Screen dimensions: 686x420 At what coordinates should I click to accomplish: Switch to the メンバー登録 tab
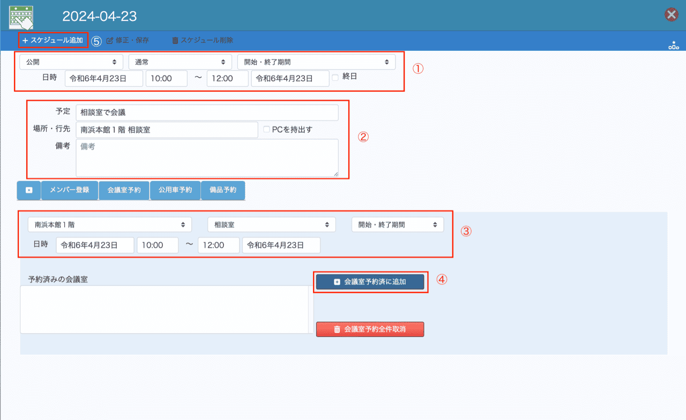[x=70, y=190]
